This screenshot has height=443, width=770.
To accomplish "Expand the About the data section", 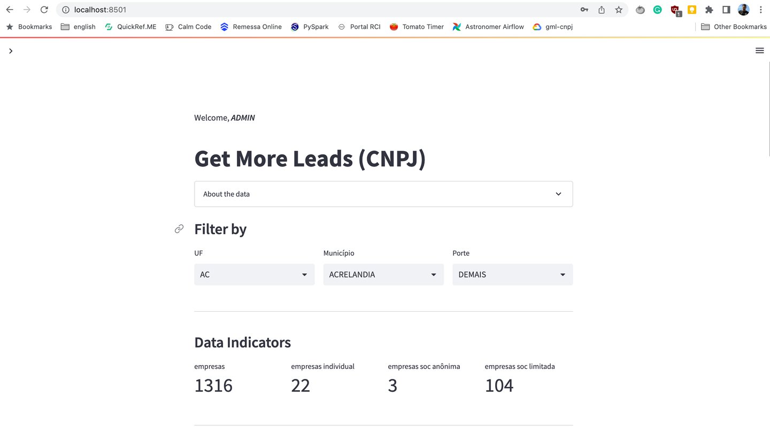I will coord(383,194).
